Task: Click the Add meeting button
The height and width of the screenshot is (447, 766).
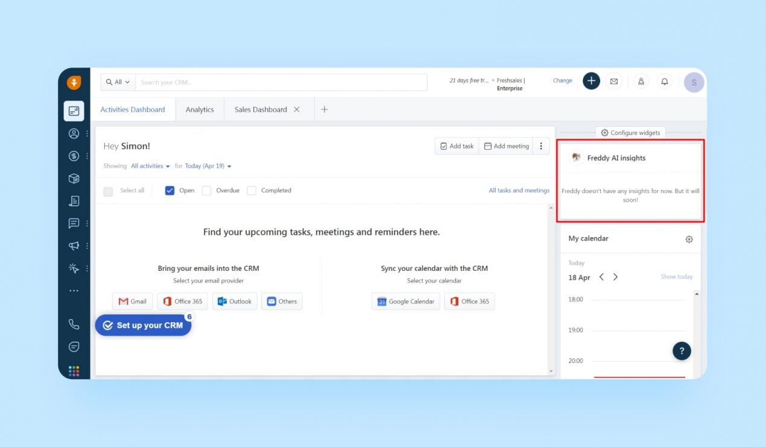Action: [x=507, y=146]
